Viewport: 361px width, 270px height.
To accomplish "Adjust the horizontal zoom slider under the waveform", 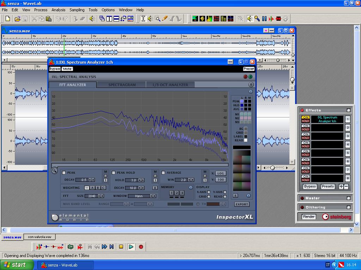I will tap(273, 168).
